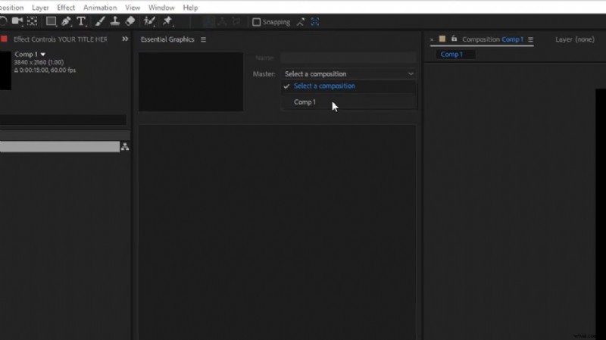This screenshot has width=606, height=340.
Task: Click the tan label color swatch in Composition tab
Action: [x=442, y=39]
